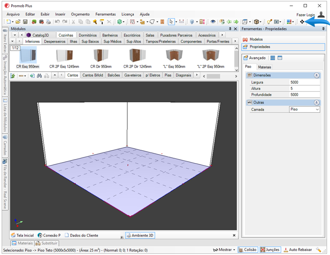
Task: Switch to the Dormitórios catalog tab
Action: tap(88, 35)
